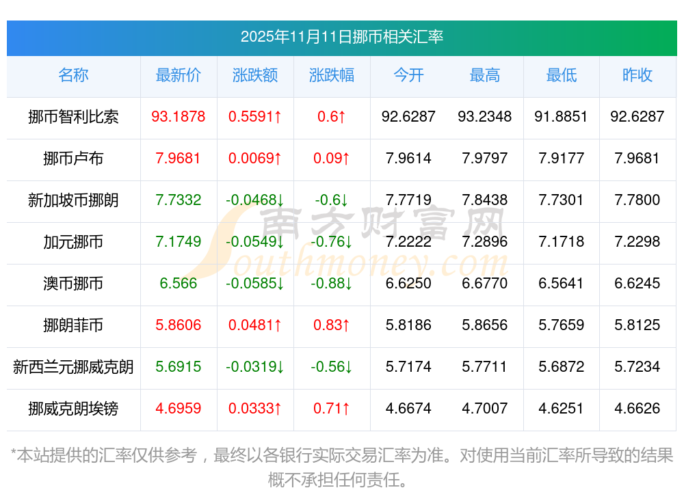Image resolution: width=684 pixels, height=501 pixels.
Task: Click low value 7.1718
Action: (x=561, y=241)
